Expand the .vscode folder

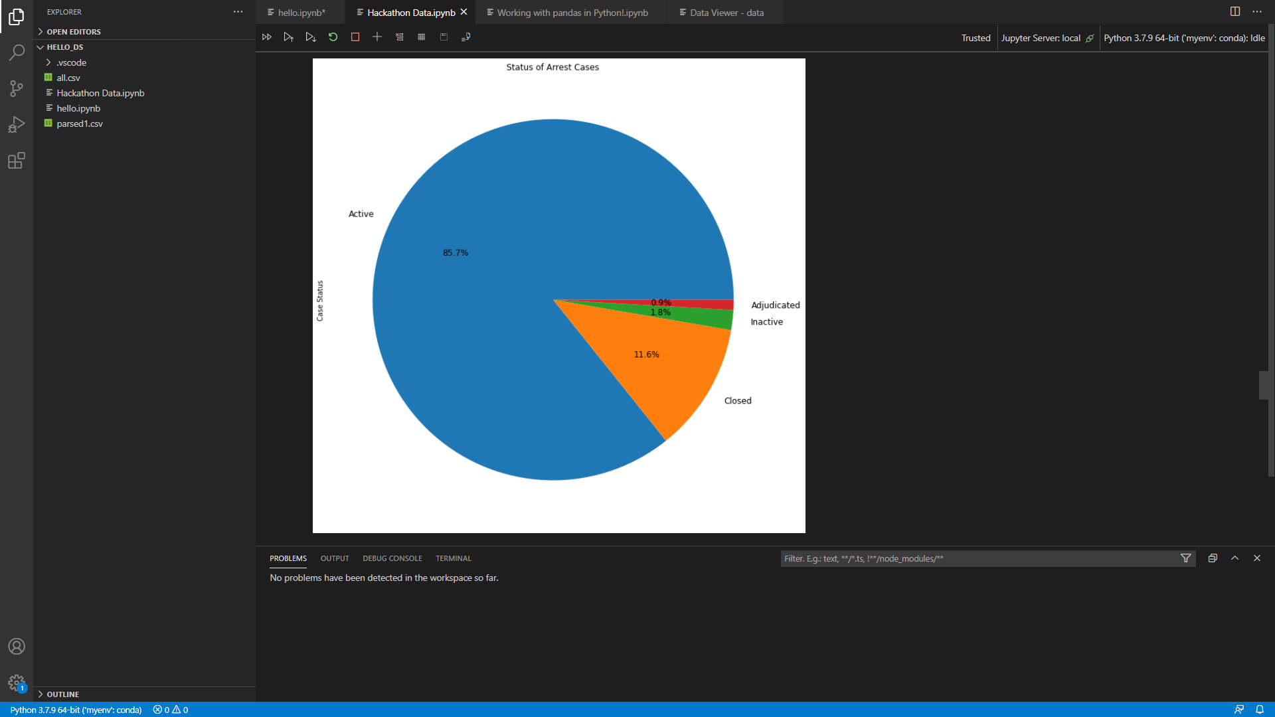pos(71,62)
